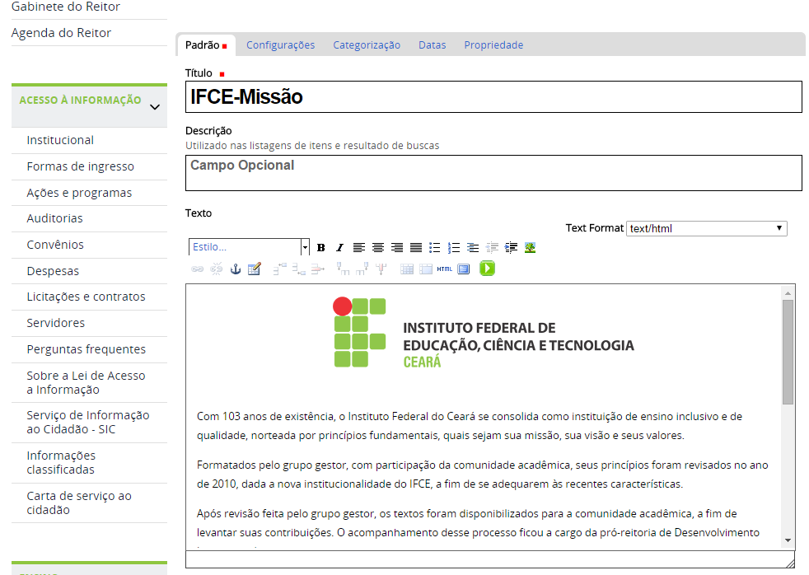The width and height of the screenshot is (809, 575).
Task: Open the Servidores page
Action: click(55, 324)
